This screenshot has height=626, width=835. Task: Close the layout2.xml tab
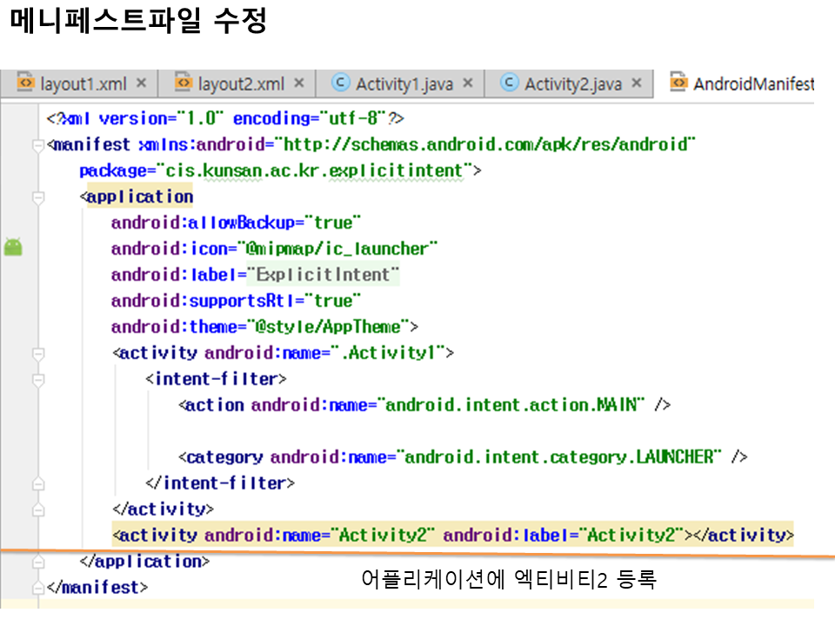point(299,83)
